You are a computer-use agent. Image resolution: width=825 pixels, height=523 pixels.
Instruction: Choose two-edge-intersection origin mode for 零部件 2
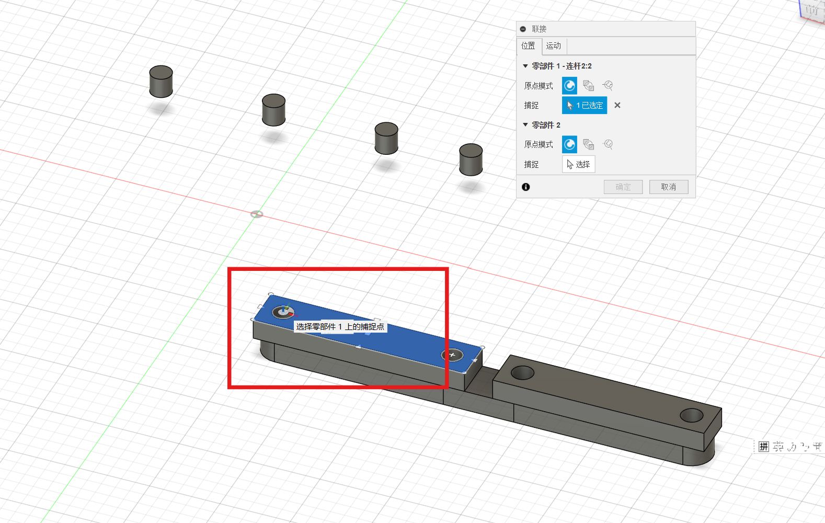click(608, 144)
